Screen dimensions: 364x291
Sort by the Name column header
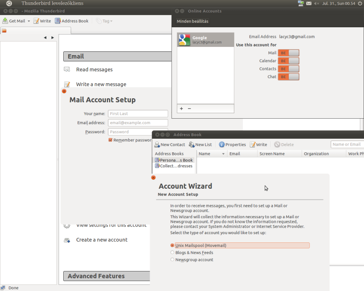pos(212,154)
